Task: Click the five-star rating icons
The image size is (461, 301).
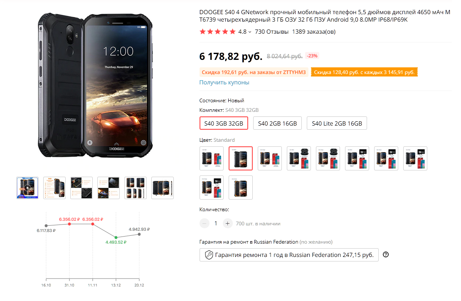Action: click(217, 32)
